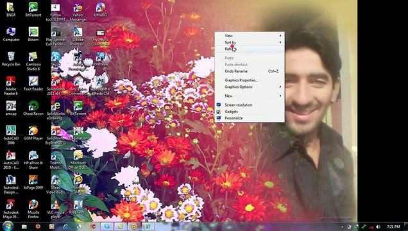
Task: Select the Ulead VideoStudio desktop shortcut
Action: point(56,185)
